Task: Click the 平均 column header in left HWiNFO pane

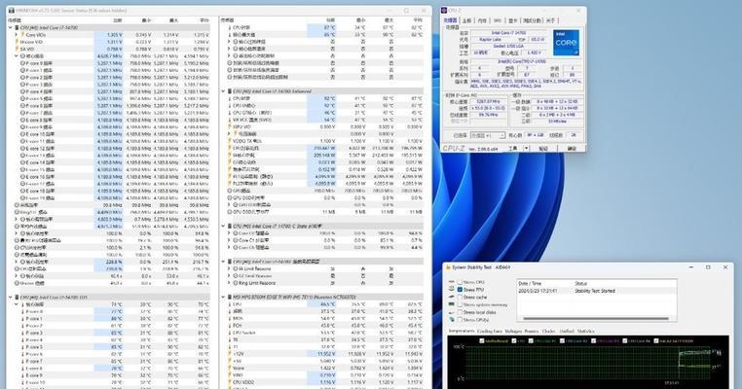Action: 204,20
